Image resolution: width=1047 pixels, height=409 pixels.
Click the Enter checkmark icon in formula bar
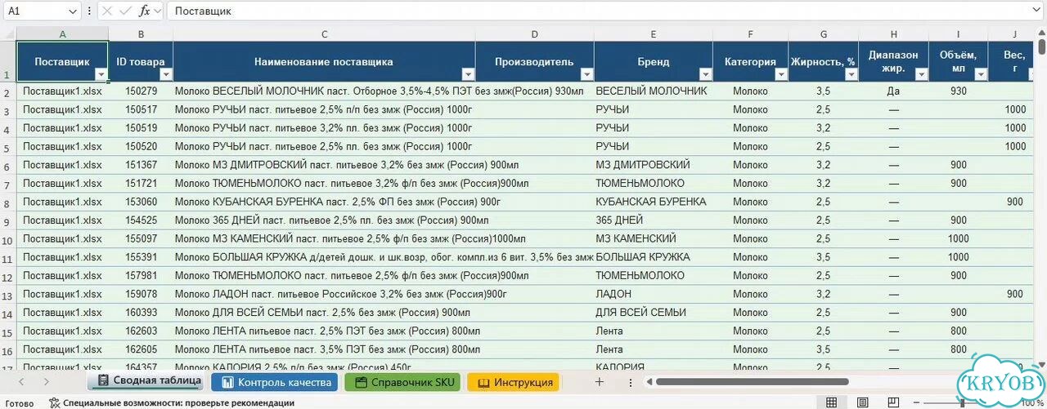pos(125,11)
